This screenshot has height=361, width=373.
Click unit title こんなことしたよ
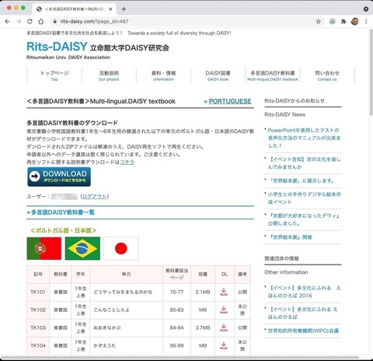(112, 310)
